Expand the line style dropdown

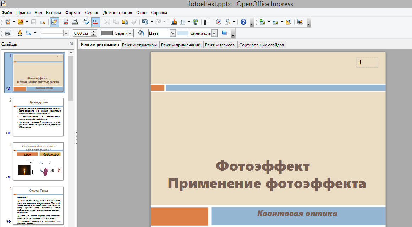coord(66,33)
